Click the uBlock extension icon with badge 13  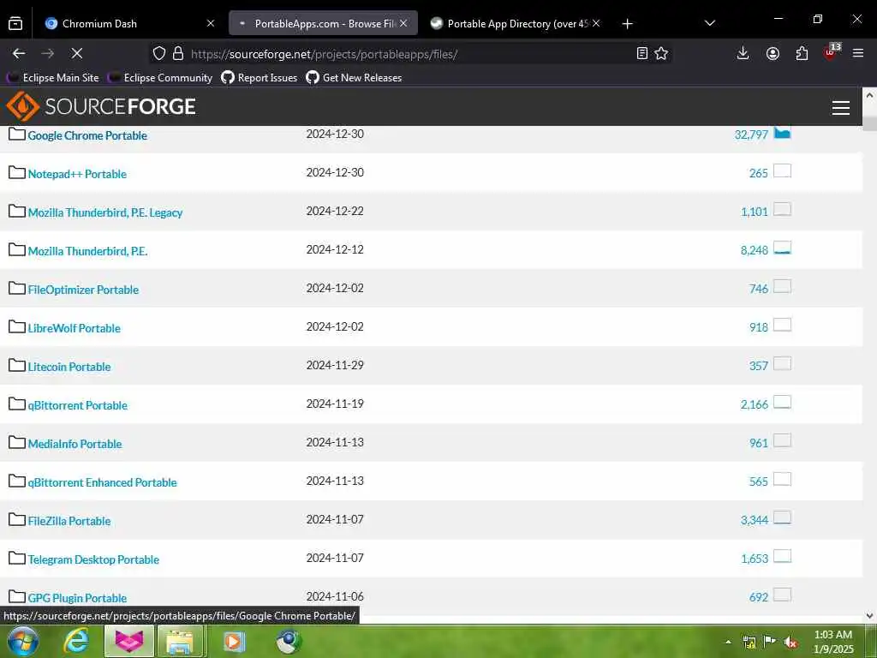[832, 52]
